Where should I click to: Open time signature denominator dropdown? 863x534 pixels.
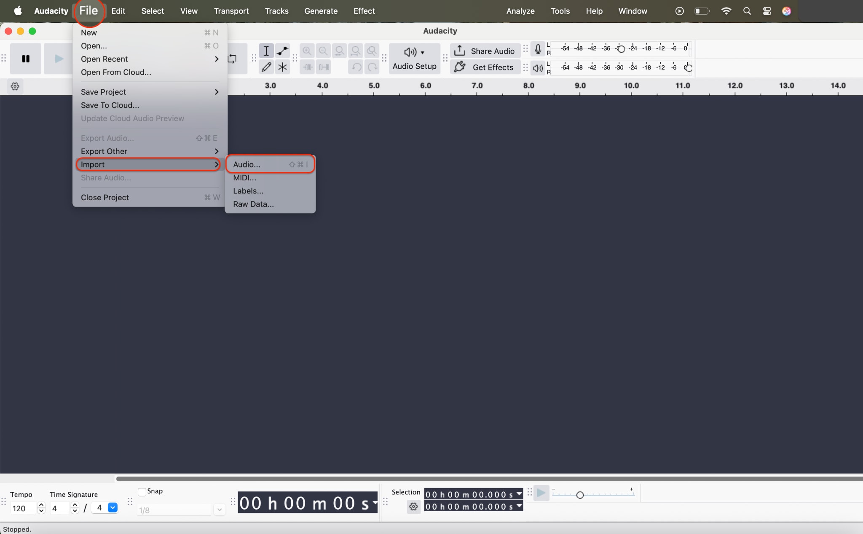(x=113, y=508)
